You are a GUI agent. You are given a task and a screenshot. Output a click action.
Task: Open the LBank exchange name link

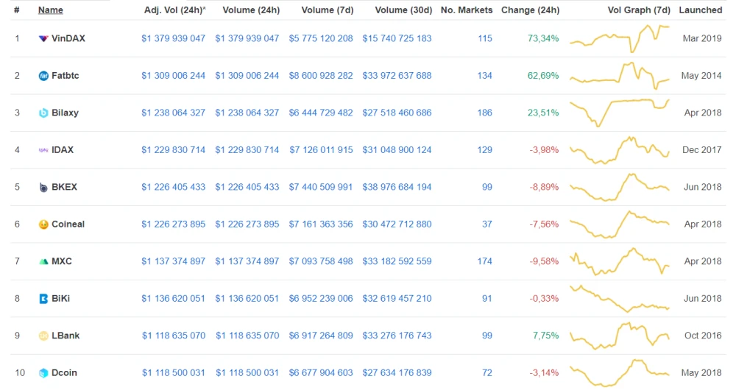point(66,335)
